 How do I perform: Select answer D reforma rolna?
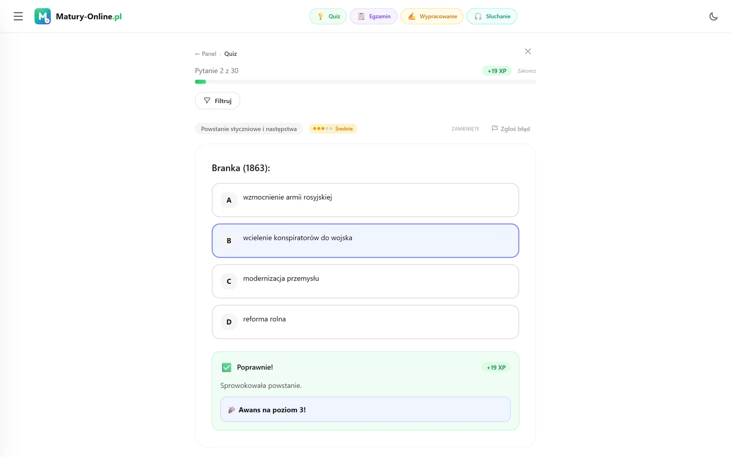tap(365, 322)
